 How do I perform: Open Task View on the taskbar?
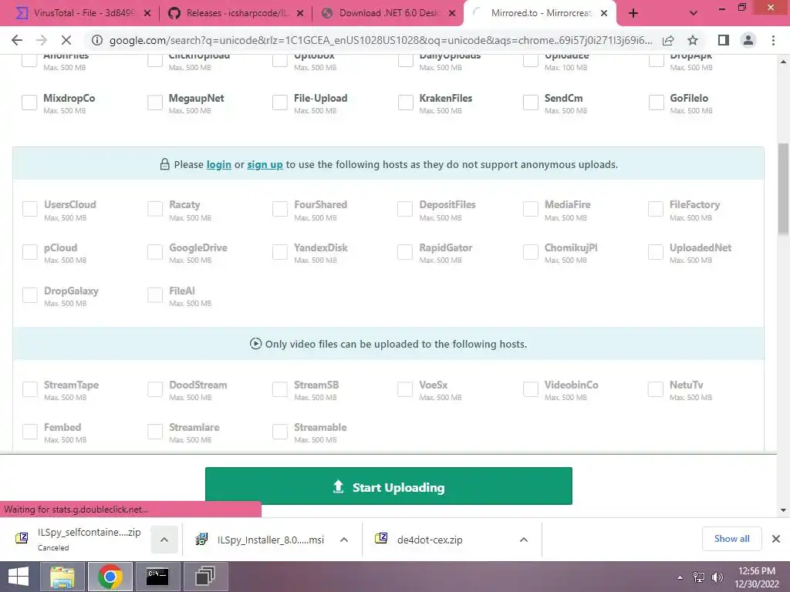tap(205, 577)
